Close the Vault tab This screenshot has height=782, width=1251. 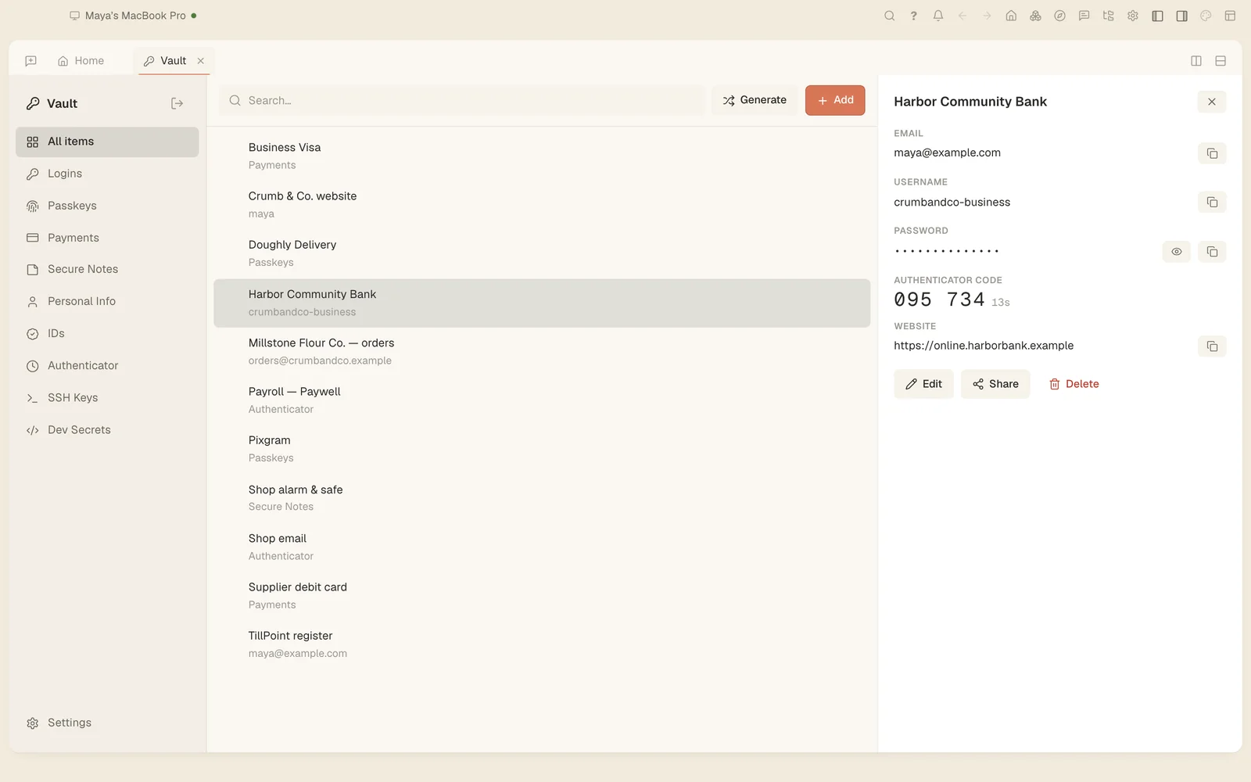click(201, 61)
